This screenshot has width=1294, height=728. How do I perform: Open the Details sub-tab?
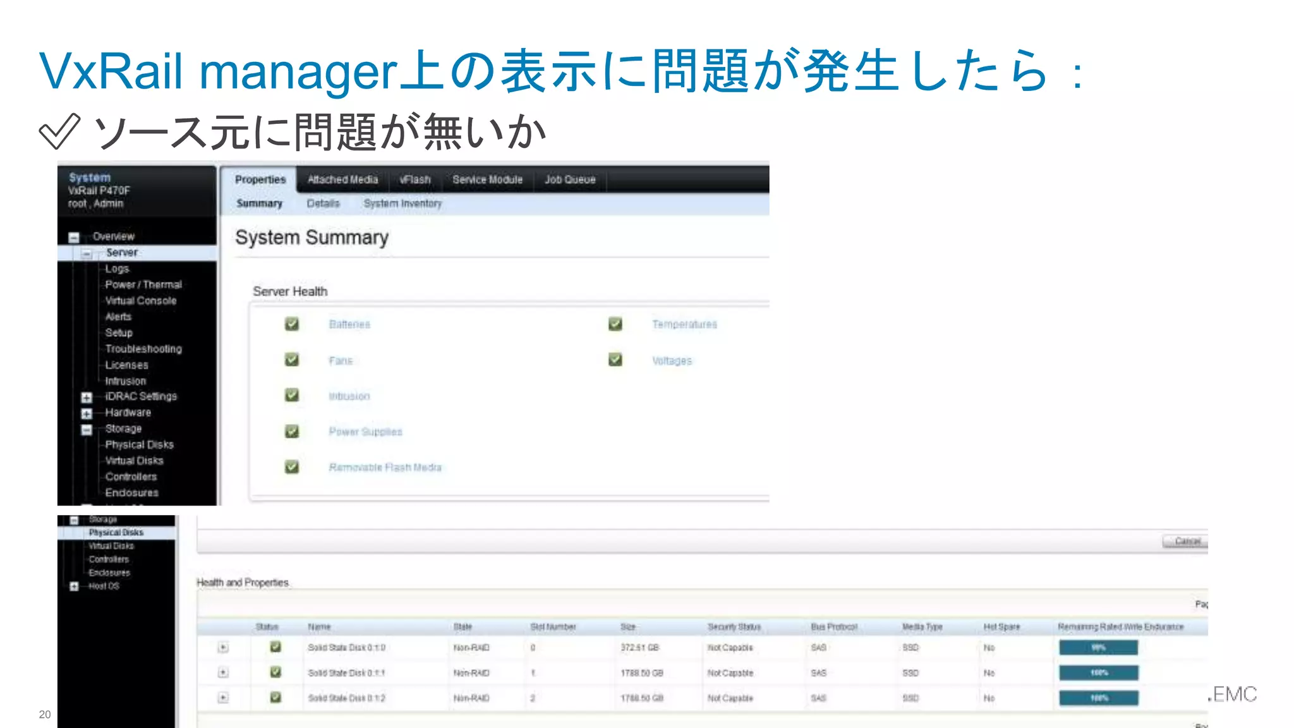[x=323, y=203]
